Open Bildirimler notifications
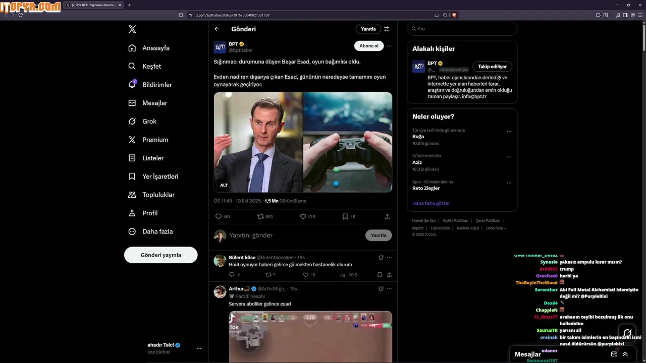Screen dimensions: 646x363 (x=150, y=85)
